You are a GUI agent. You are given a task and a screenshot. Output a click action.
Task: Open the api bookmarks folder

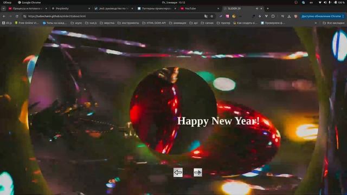tap(194, 23)
